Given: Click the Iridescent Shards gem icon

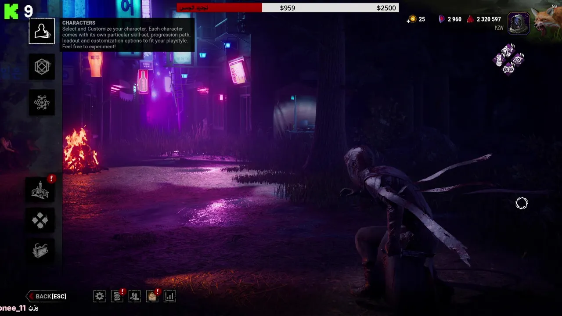Looking at the screenshot, I should pyautogui.click(x=442, y=19).
